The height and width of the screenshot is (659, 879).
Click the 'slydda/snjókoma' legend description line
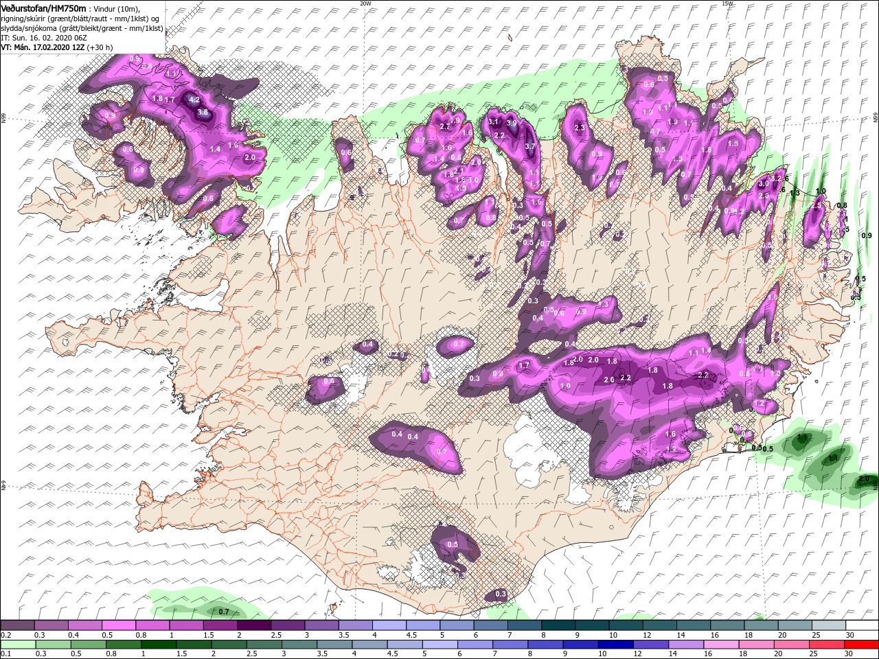(x=82, y=28)
